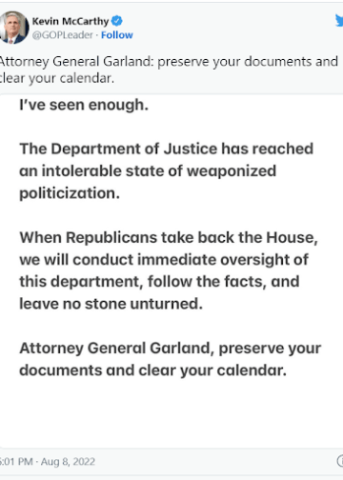Click the 'leave no stone unturned.' line
This screenshot has height=480, width=343.
point(111,304)
